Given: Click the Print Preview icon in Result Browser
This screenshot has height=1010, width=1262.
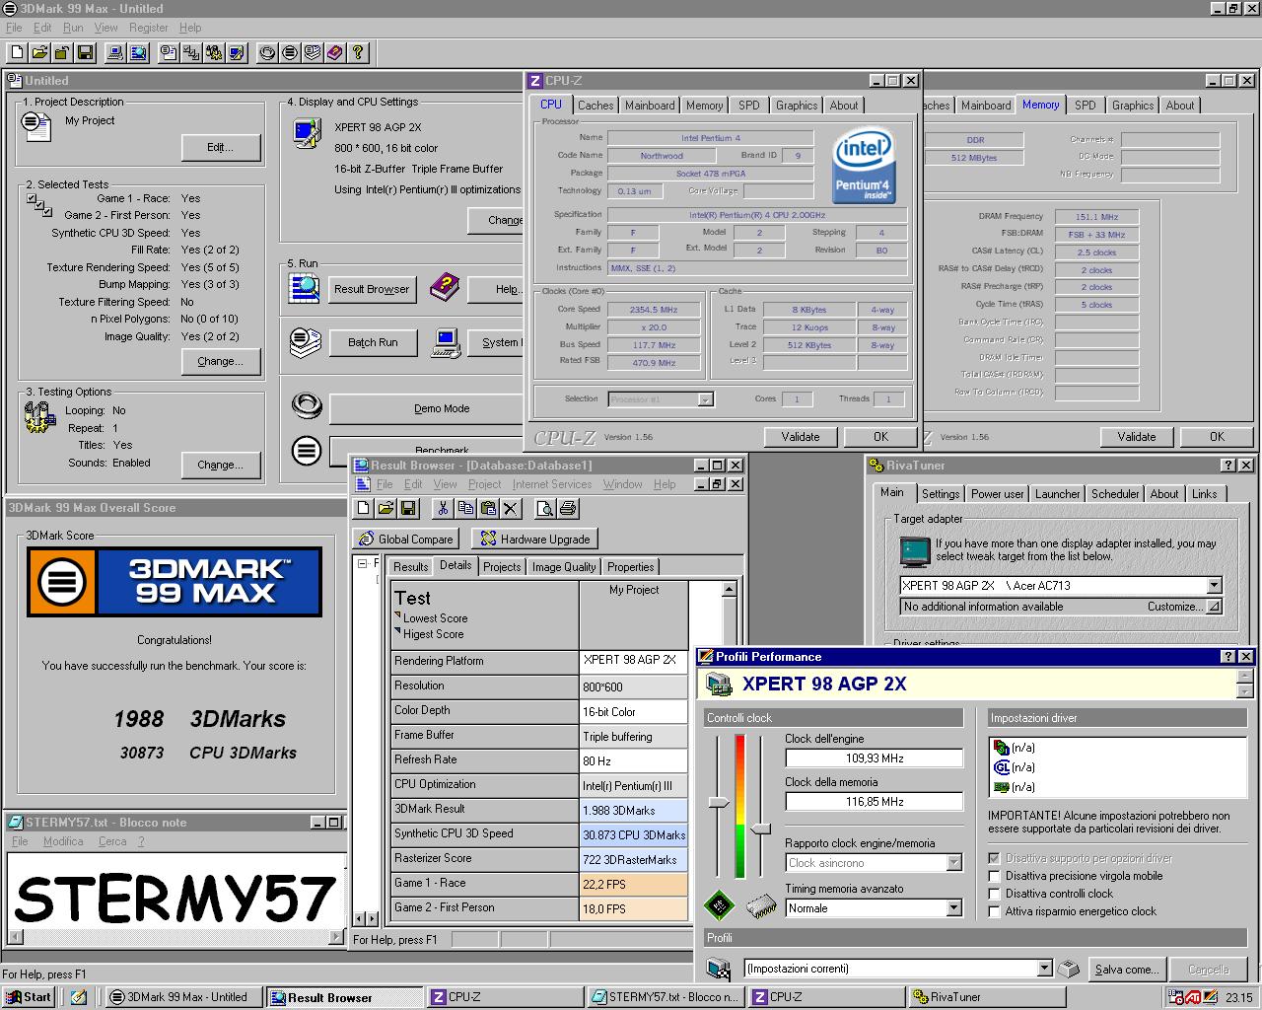Looking at the screenshot, I should coord(544,508).
